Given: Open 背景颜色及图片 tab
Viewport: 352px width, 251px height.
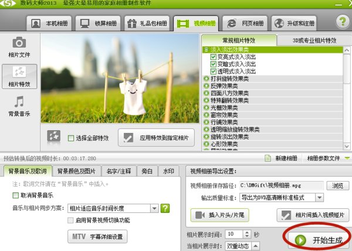Looking at the screenshot, I should click(76, 171).
